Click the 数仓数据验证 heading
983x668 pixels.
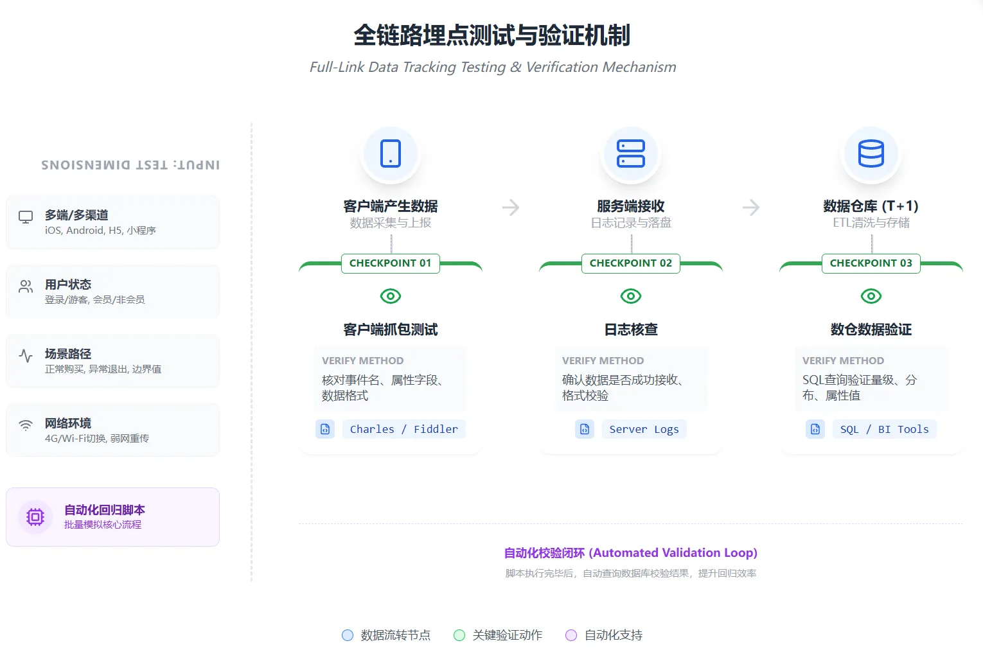(871, 330)
